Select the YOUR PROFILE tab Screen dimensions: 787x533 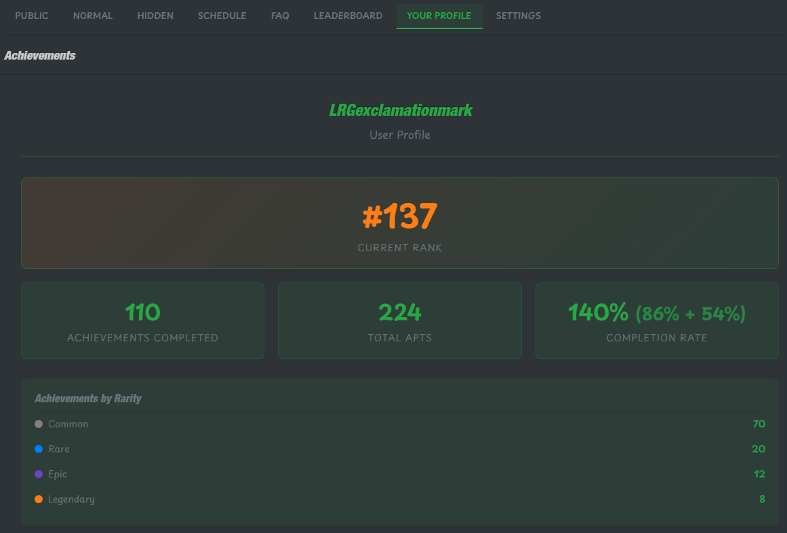[439, 16]
